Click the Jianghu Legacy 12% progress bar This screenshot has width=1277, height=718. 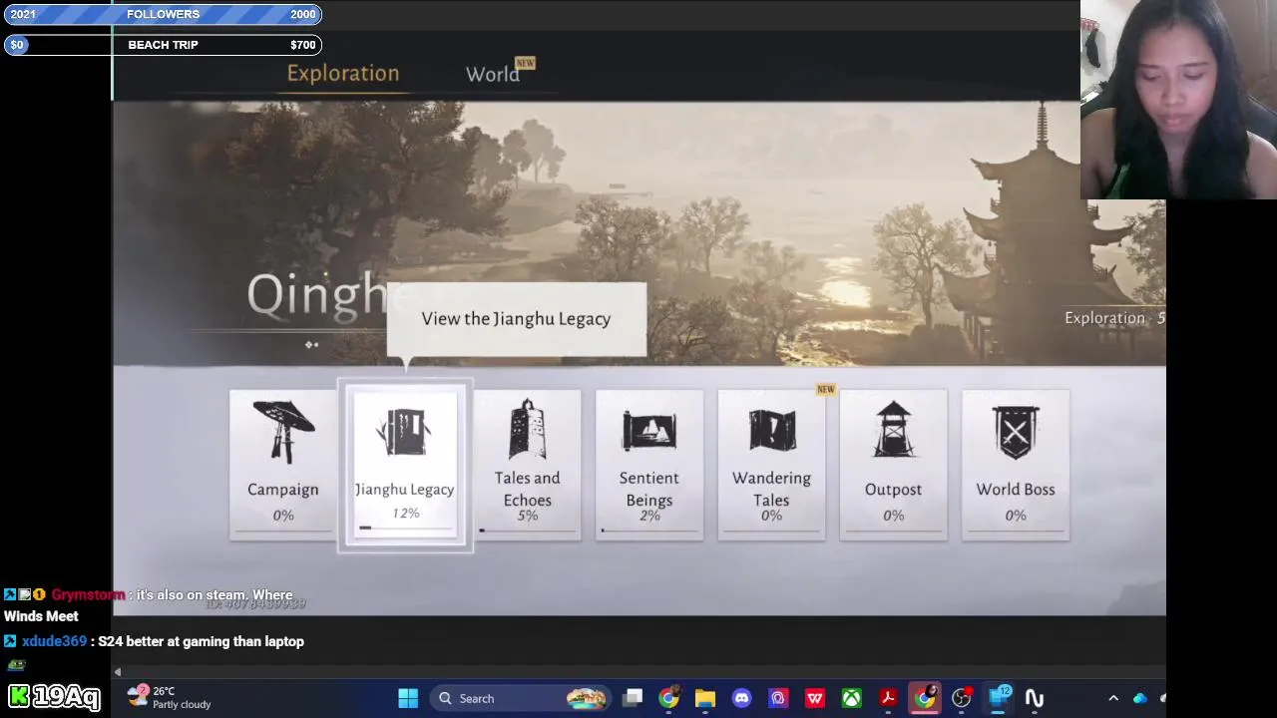point(405,528)
